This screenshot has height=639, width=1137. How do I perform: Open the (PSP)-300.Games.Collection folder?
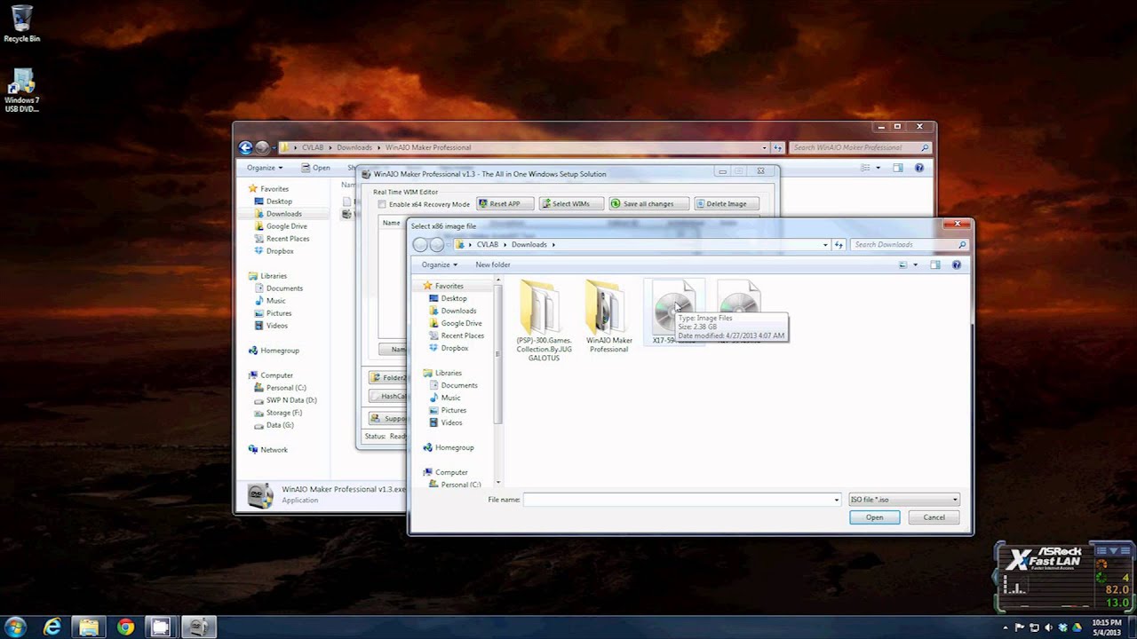[x=544, y=320]
